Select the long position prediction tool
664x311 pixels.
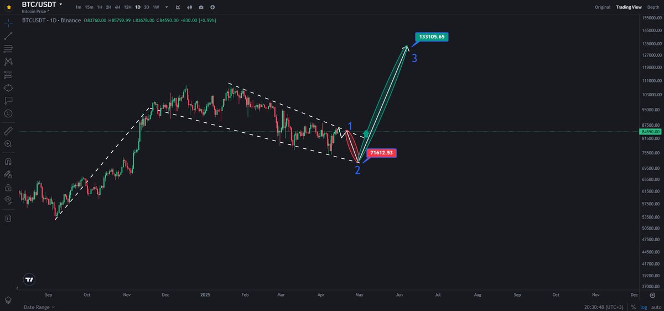point(8,75)
